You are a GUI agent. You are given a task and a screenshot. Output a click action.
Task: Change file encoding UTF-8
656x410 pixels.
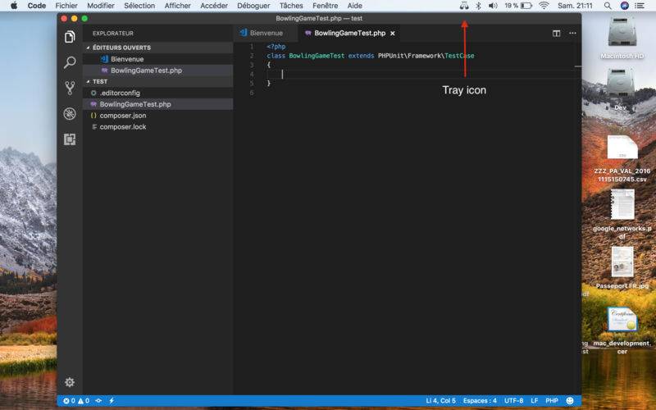(514, 401)
